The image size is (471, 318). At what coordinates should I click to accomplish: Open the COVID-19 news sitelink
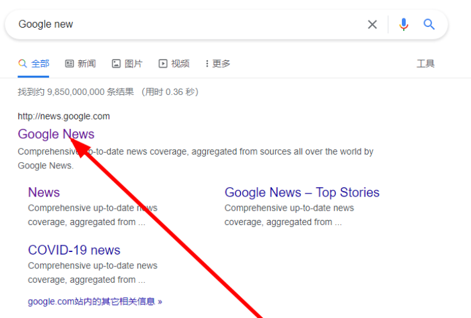(x=74, y=250)
